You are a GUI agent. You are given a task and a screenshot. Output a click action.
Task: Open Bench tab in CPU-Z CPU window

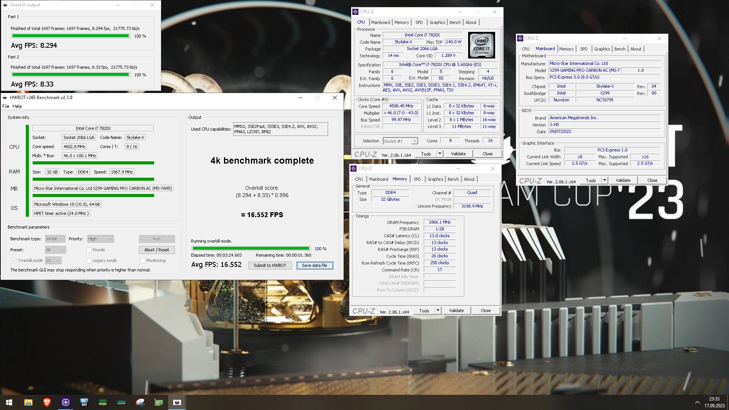point(455,22)
